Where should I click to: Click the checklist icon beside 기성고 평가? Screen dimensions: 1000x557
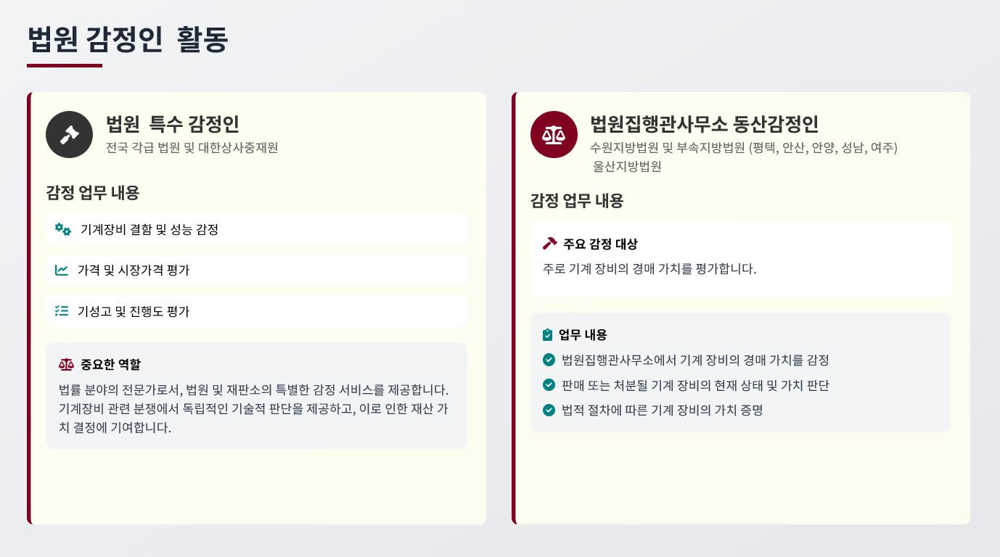[62, 311]
